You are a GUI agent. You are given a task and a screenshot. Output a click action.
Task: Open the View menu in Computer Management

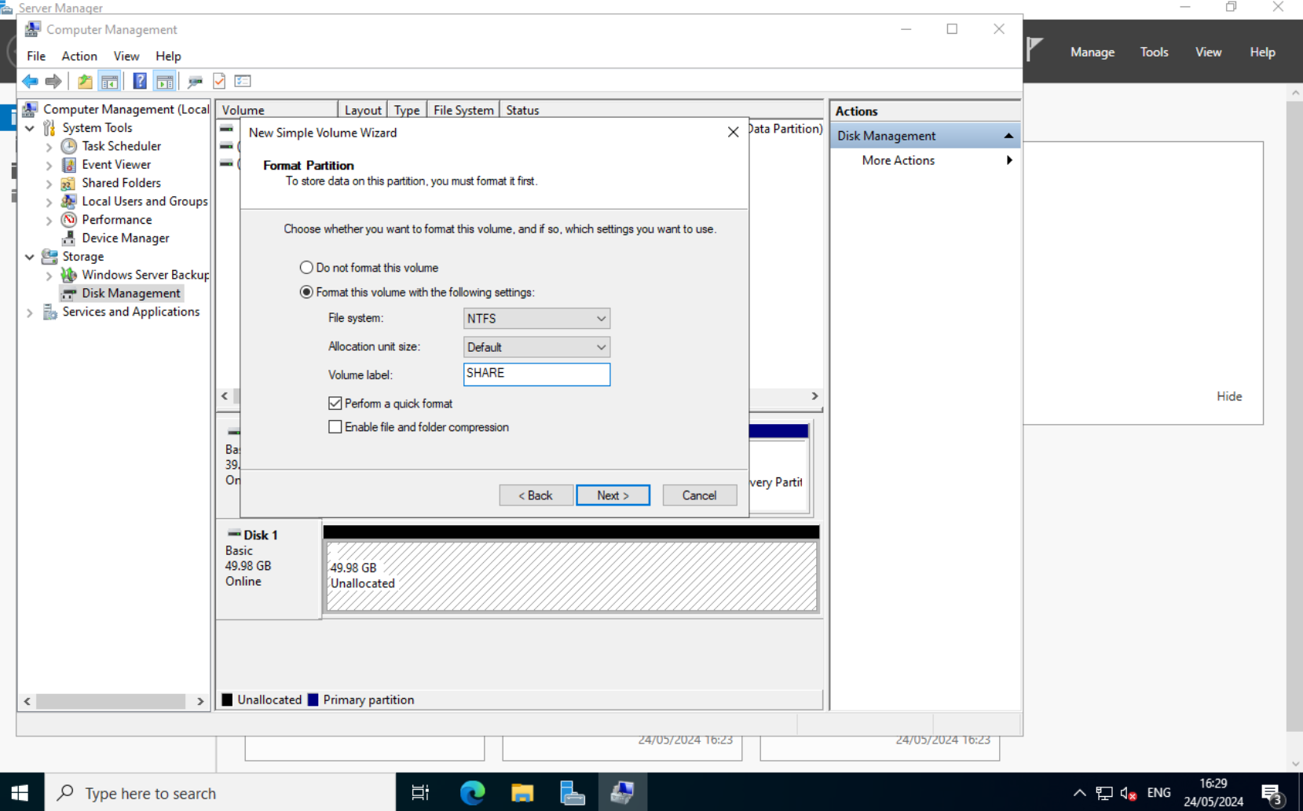(126, 56)
